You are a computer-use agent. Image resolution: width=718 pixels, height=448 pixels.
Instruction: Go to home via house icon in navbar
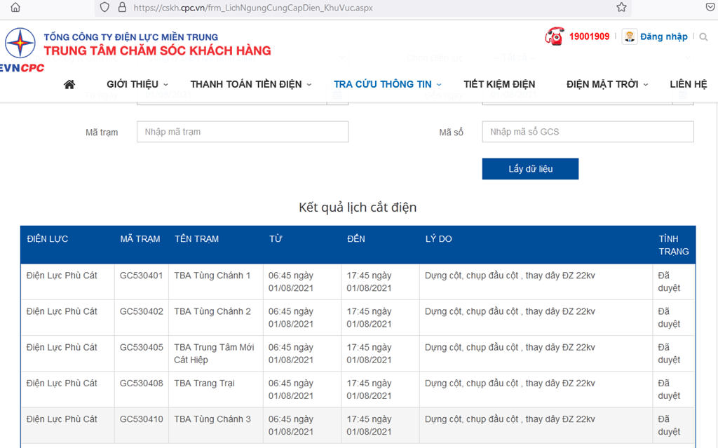pyautogui.click(x=69, y=84)
